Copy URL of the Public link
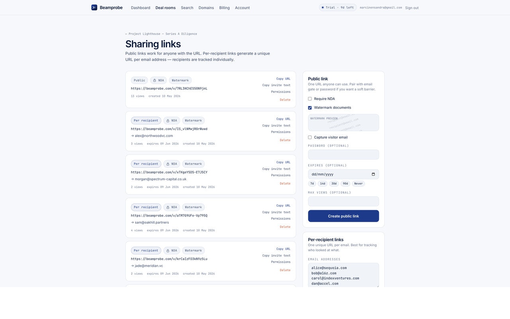The image size is (510, 319). tap(283, 79)
